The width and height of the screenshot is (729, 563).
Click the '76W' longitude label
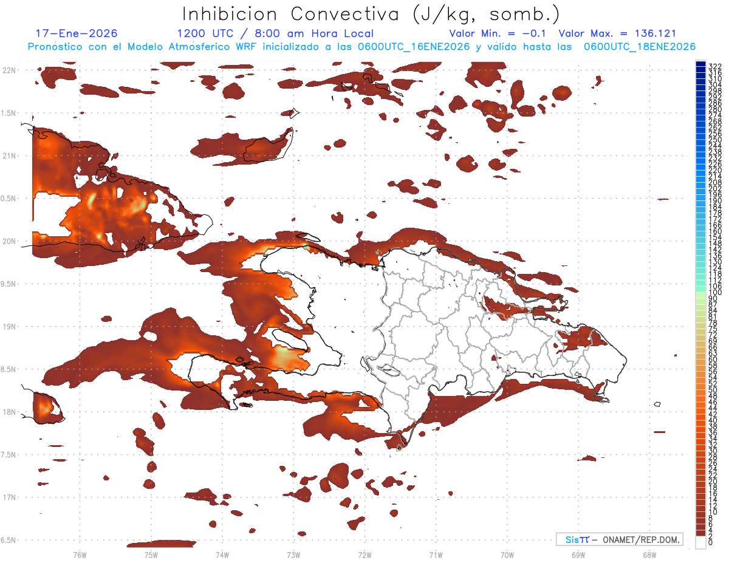coord(80,554)
